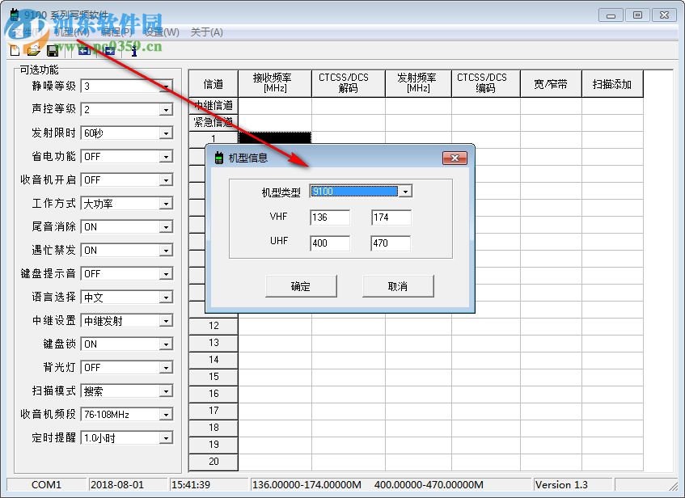Screen dimensions: 685x498
Task: Expand the 定时提醒 dropdown
Action: point(166,438)
